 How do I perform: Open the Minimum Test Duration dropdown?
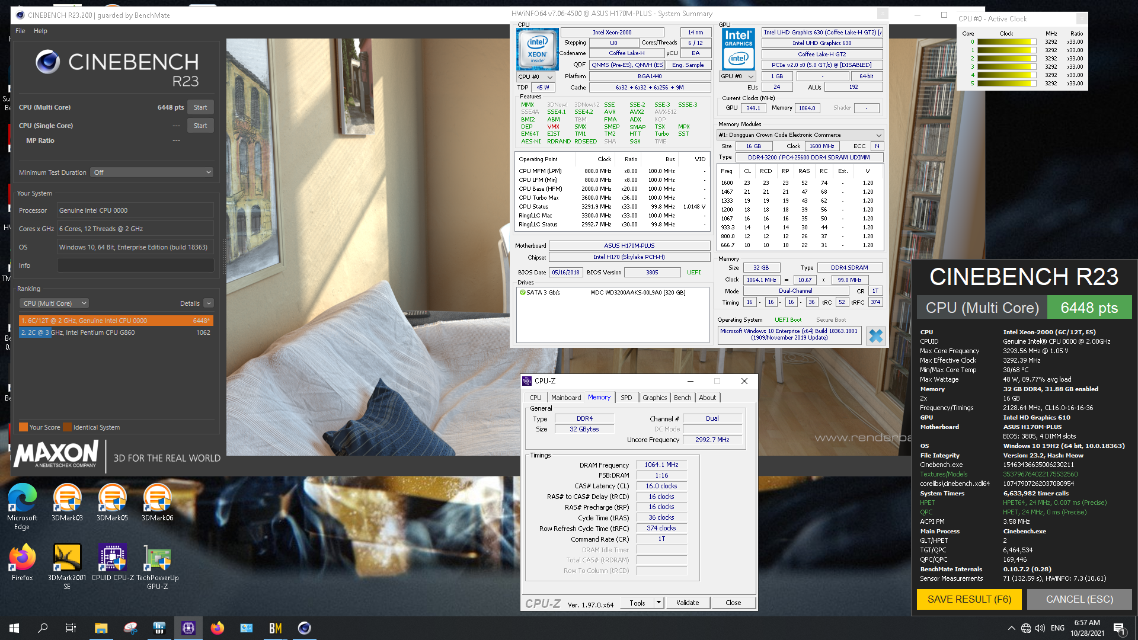point(152,172)
